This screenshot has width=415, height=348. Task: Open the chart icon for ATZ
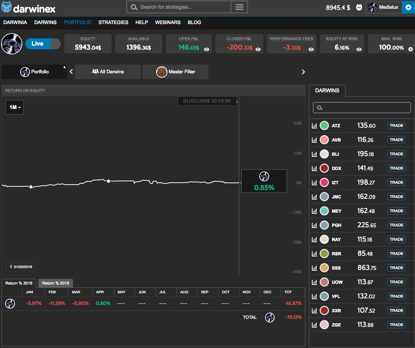[314, 125]
